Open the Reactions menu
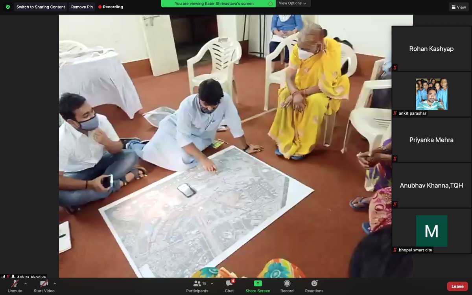 (x=314, y=286)
